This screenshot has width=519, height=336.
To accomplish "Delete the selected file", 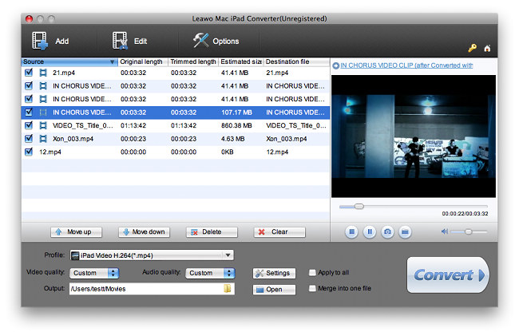I will click(212, 231).
